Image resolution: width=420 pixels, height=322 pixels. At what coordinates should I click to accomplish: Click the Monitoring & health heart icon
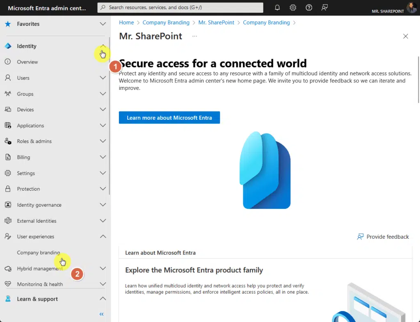pyautogui.click(x=8, y=284)
